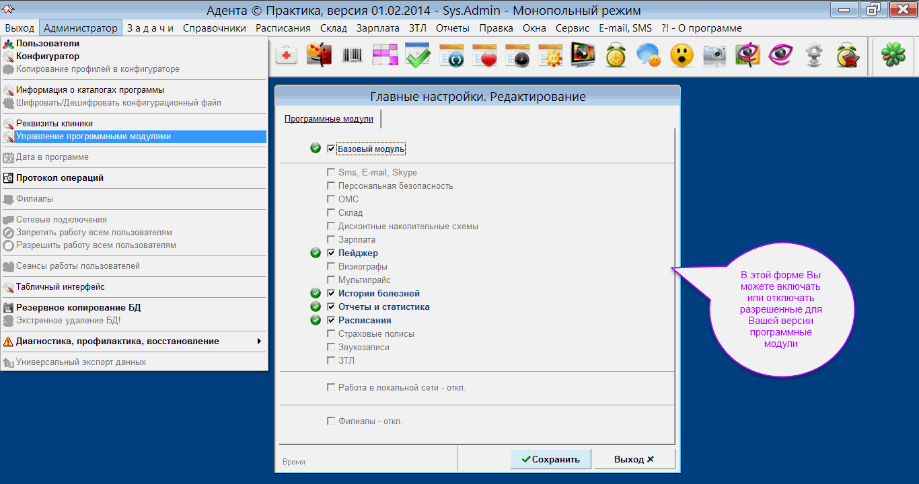The height and width of the screenshot is (484, 919).
Task: Open the calendar with green checkmark icon
Action: pos(418,56)
